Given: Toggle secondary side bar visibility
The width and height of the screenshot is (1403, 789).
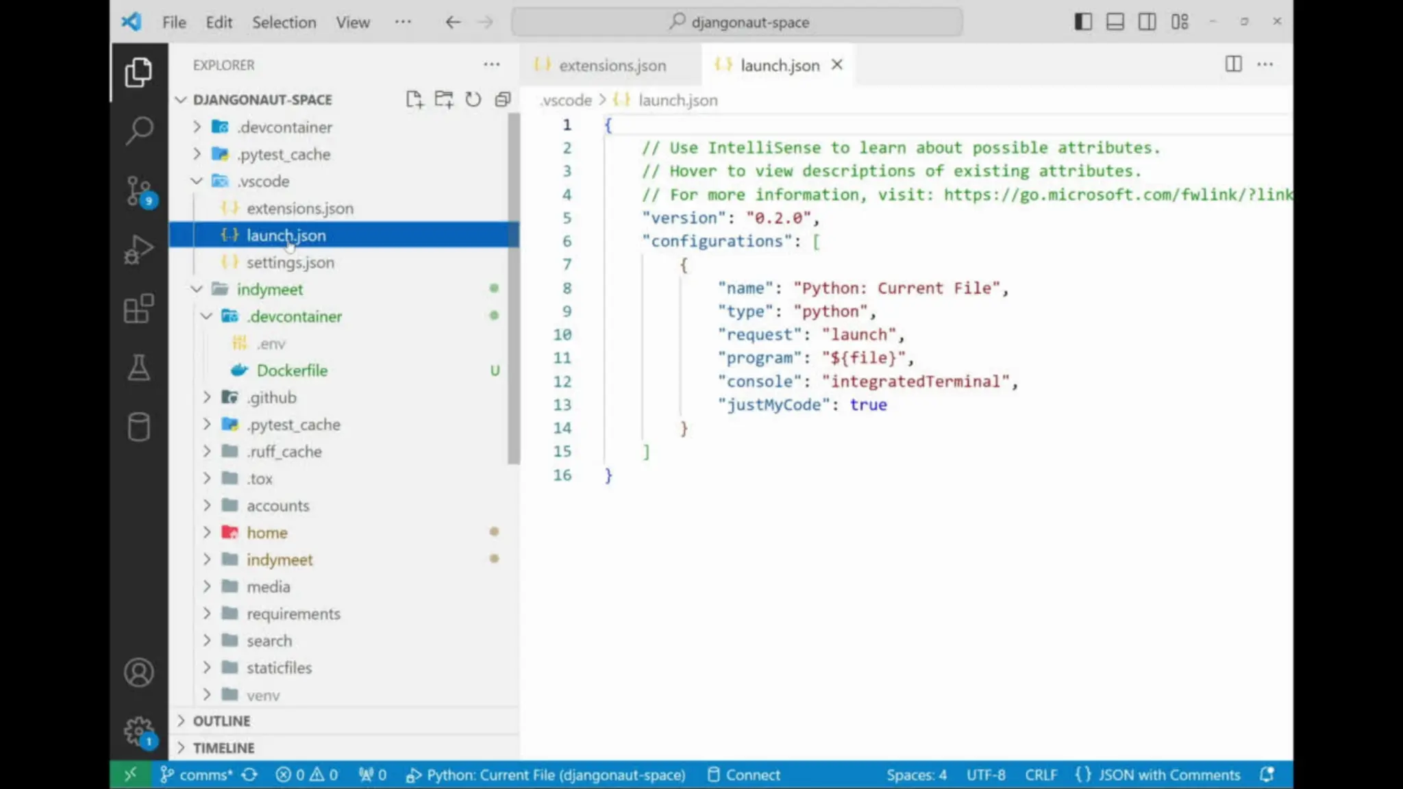Looking at the screenshot, I should click(1147, 22).
